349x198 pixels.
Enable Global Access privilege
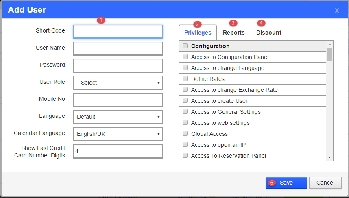(x=185, y=134)
